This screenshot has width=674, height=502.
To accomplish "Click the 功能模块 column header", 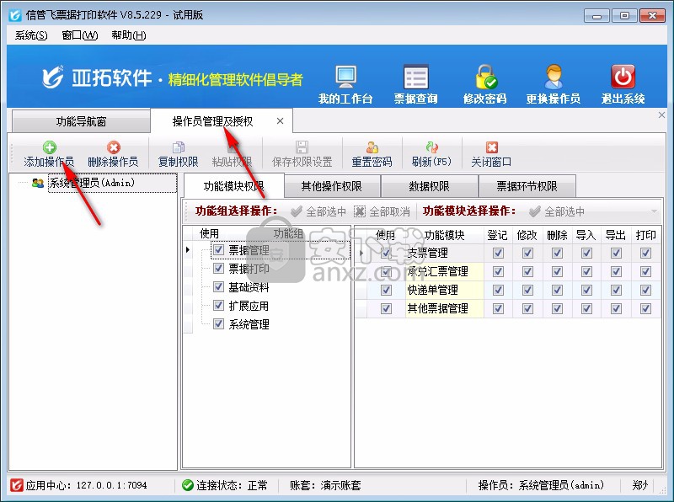I will (x=444, y=236).
